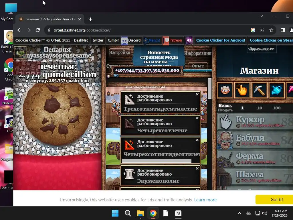293x220 pixels.
Task: Bookmark this tab with star icon
Action: (x=271, y=30)
